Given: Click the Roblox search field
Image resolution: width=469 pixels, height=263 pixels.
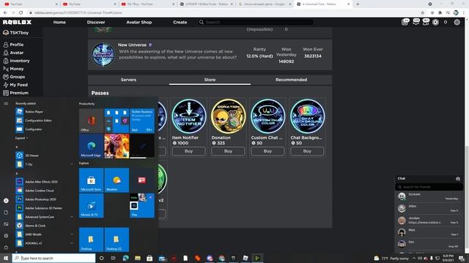Looking at the screenshot, I should pyautogui.click(x=256, y=23).
